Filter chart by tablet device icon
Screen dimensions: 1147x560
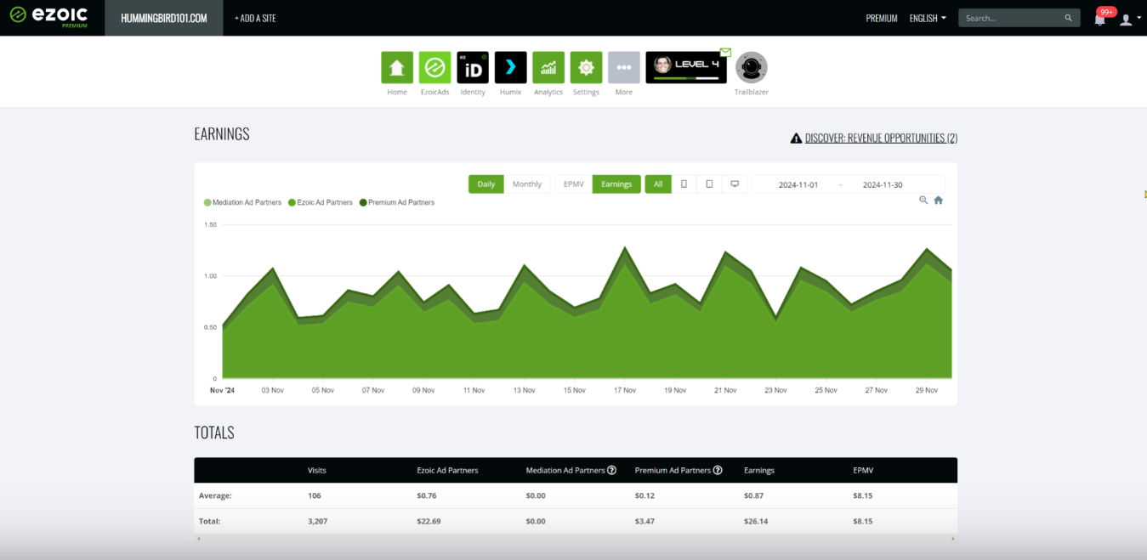pos(709,184)
